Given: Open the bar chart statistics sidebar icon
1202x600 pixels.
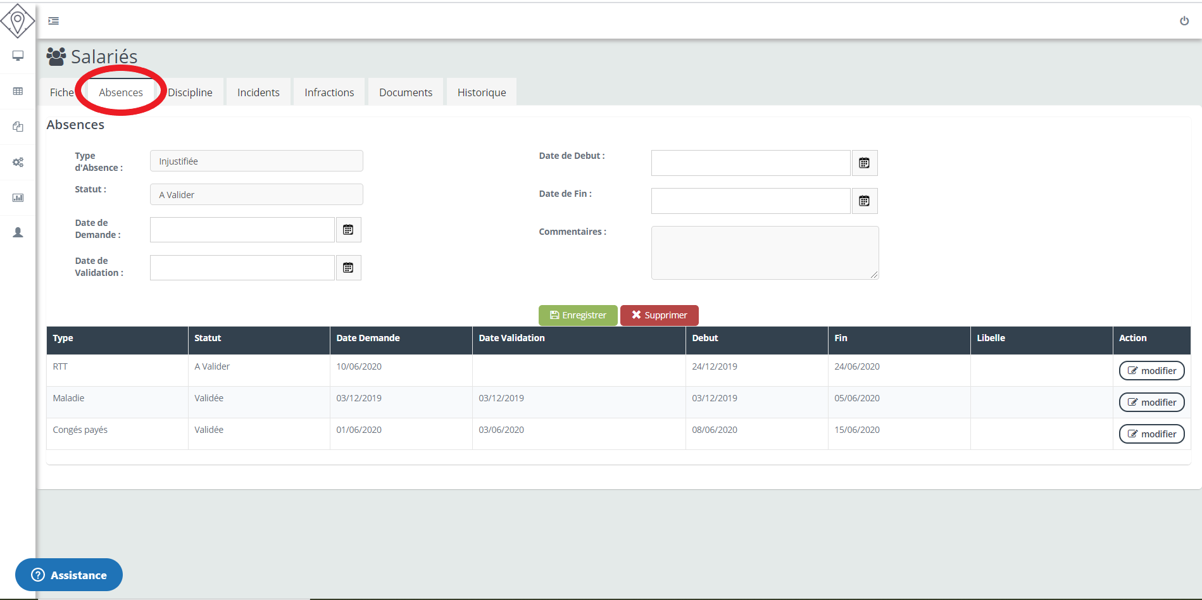Looking at the screenshot, I should pyautogui.click(x=18, y=197).
